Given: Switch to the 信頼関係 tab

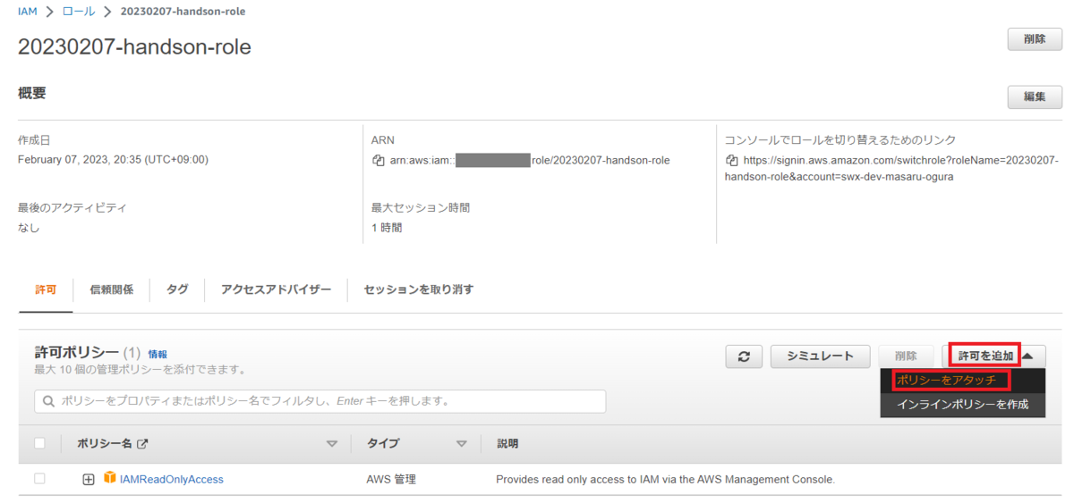Looking at the screenshot, I should [x=112, y=289].
